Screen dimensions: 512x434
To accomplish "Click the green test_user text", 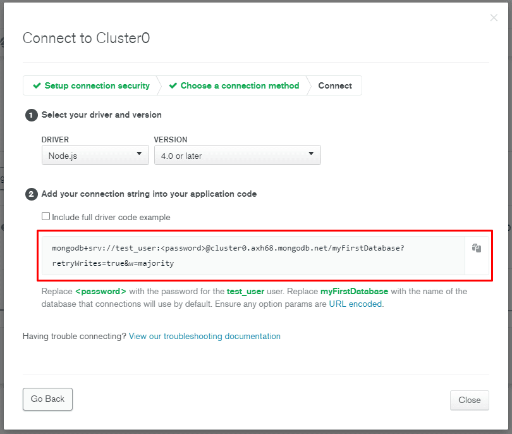I will pos(245,291).
